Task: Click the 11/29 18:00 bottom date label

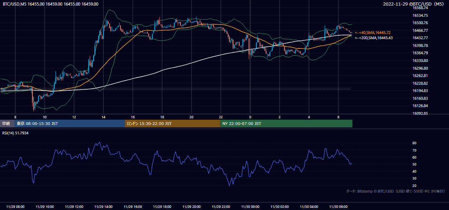Action: 162,207
